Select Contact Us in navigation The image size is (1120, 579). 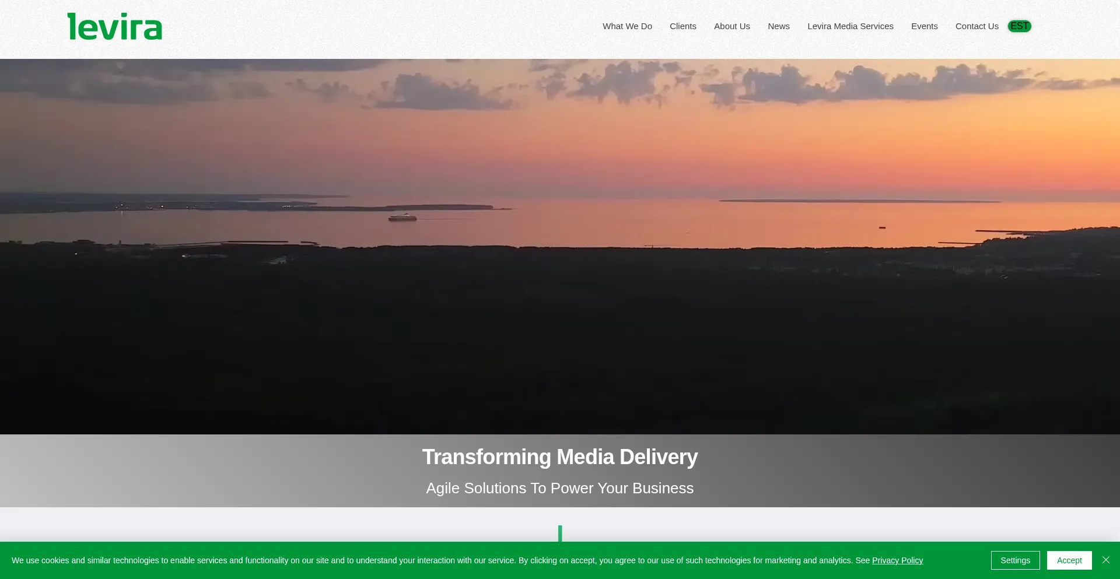coord(977,26)
